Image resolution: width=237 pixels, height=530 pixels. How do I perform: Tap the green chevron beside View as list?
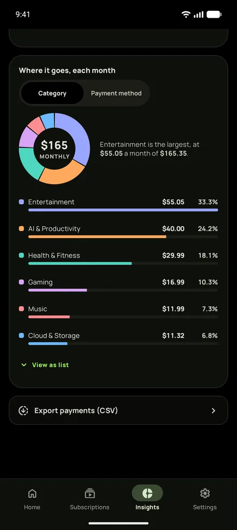(x=24, y=365)
